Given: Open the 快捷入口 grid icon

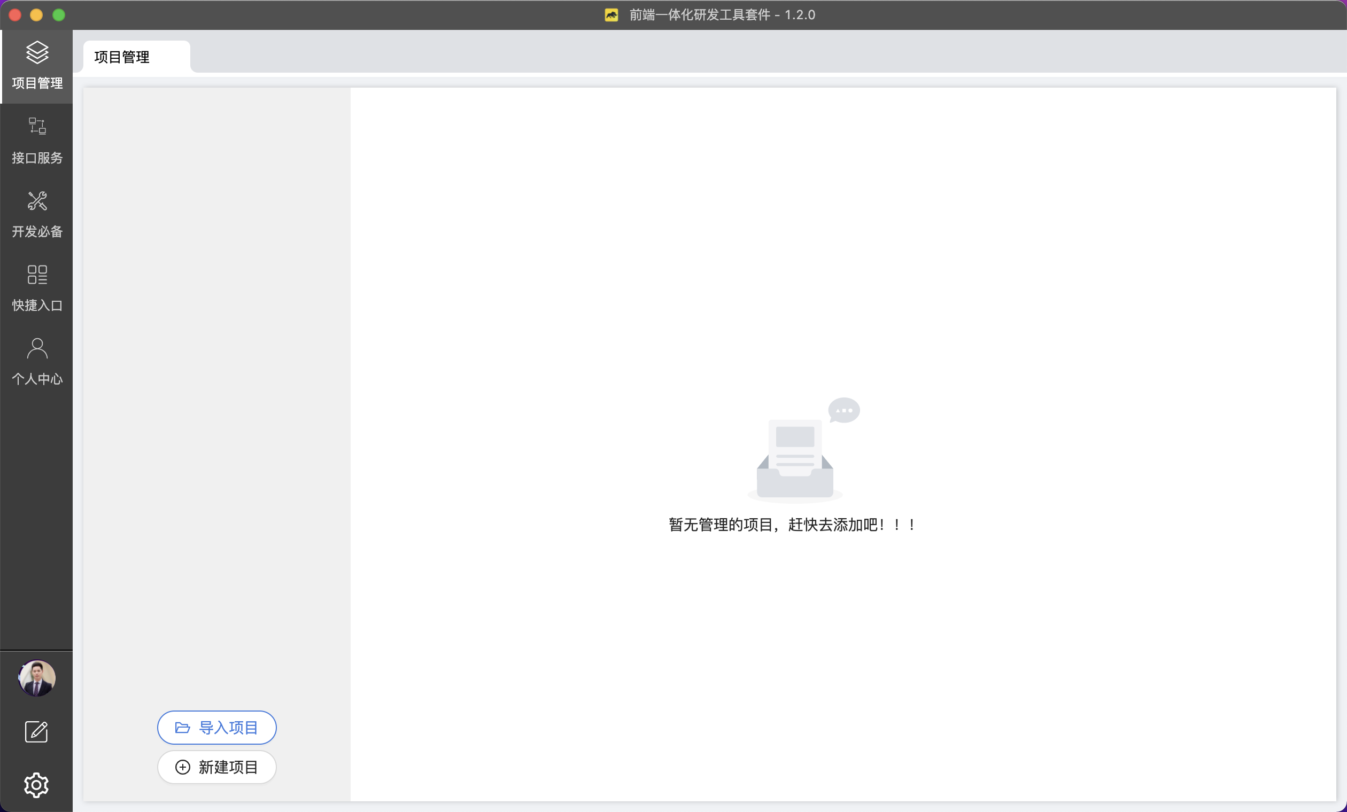Looking at the screenshot, I should point(37,274).
